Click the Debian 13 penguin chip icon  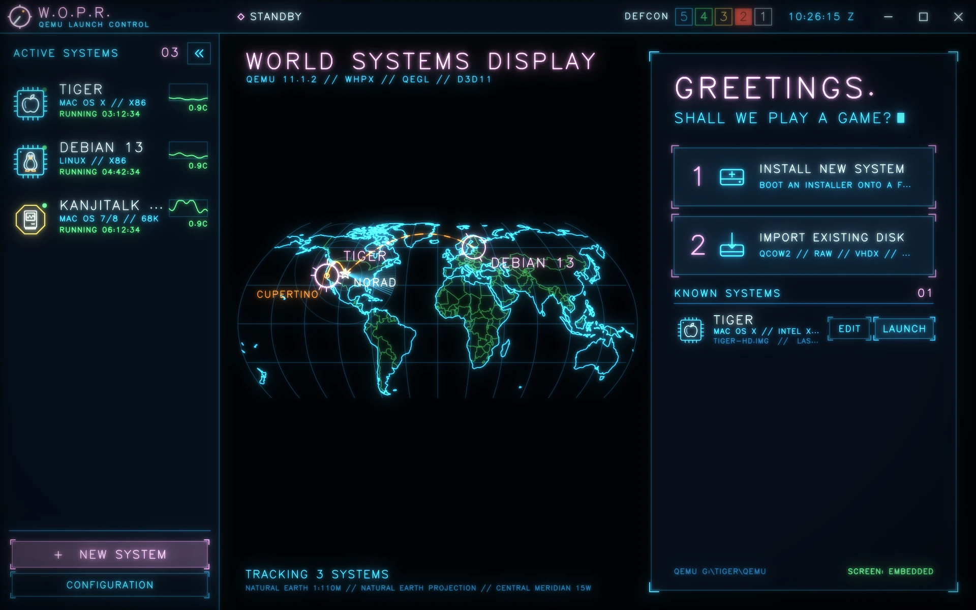coord(30,162)
